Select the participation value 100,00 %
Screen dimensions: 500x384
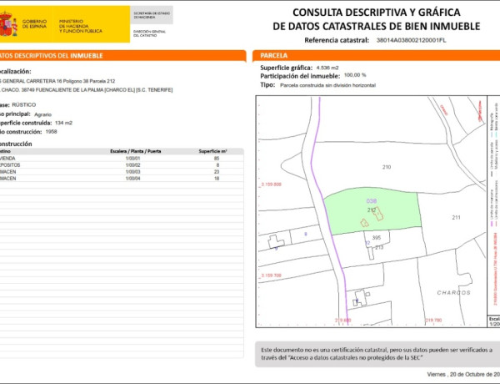[355, 75]
